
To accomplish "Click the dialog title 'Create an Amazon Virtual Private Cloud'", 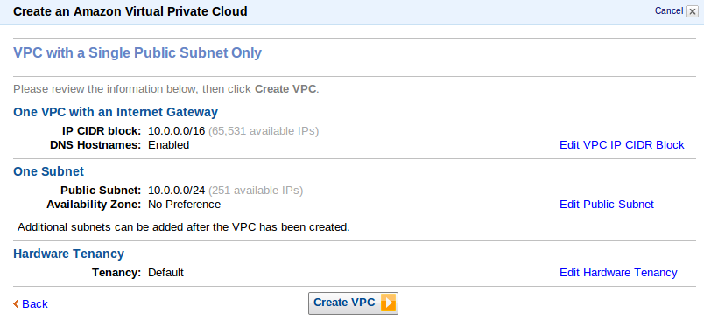I will 130,11.
